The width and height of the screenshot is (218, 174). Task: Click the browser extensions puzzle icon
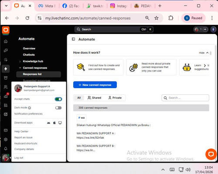pos(171,18)
